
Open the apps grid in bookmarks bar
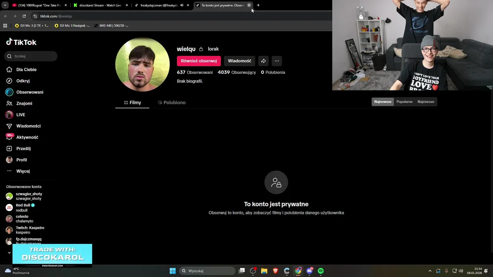pos(5,26)
